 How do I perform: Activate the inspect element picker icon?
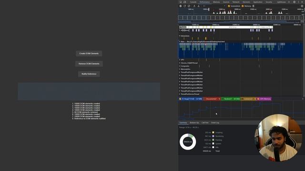click(x=181, y=2)
